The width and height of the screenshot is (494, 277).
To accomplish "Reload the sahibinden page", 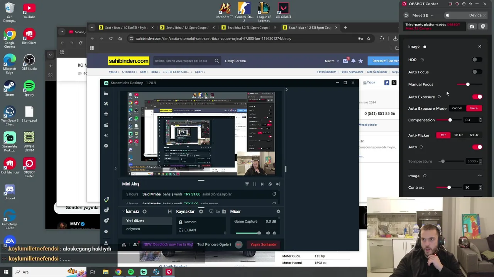I will (111, 38).
